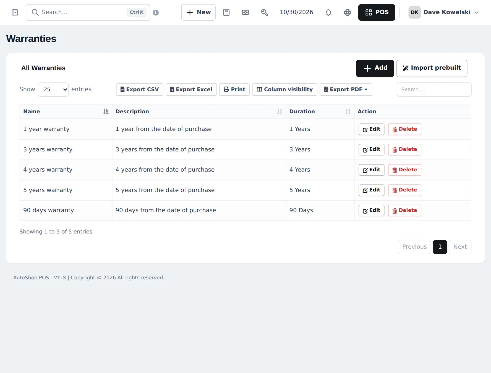Sort by the Duration column

pyautogui.click(x=320, y=112)
